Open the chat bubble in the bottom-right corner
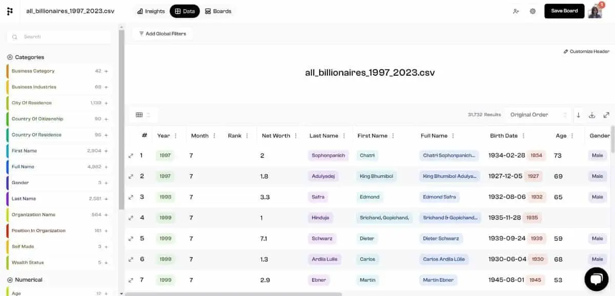 click(596, 279)
